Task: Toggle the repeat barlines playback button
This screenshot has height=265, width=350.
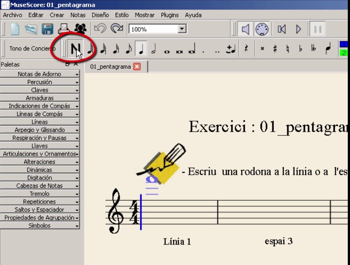Action: pos(318,29)
